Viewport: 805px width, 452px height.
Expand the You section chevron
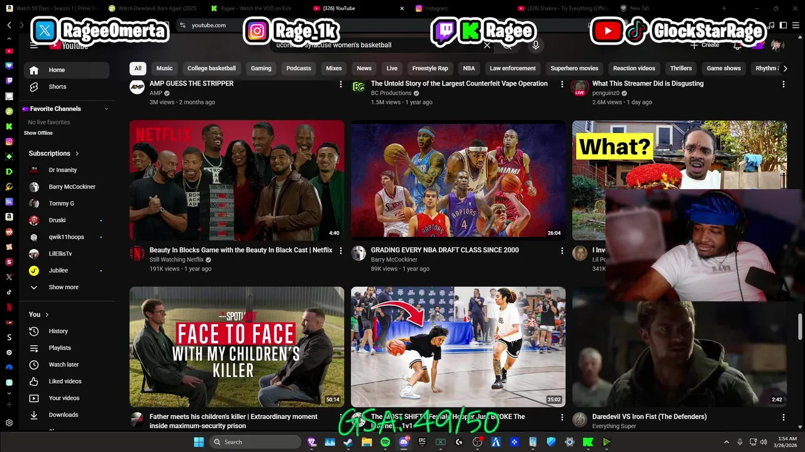[47, 315]
